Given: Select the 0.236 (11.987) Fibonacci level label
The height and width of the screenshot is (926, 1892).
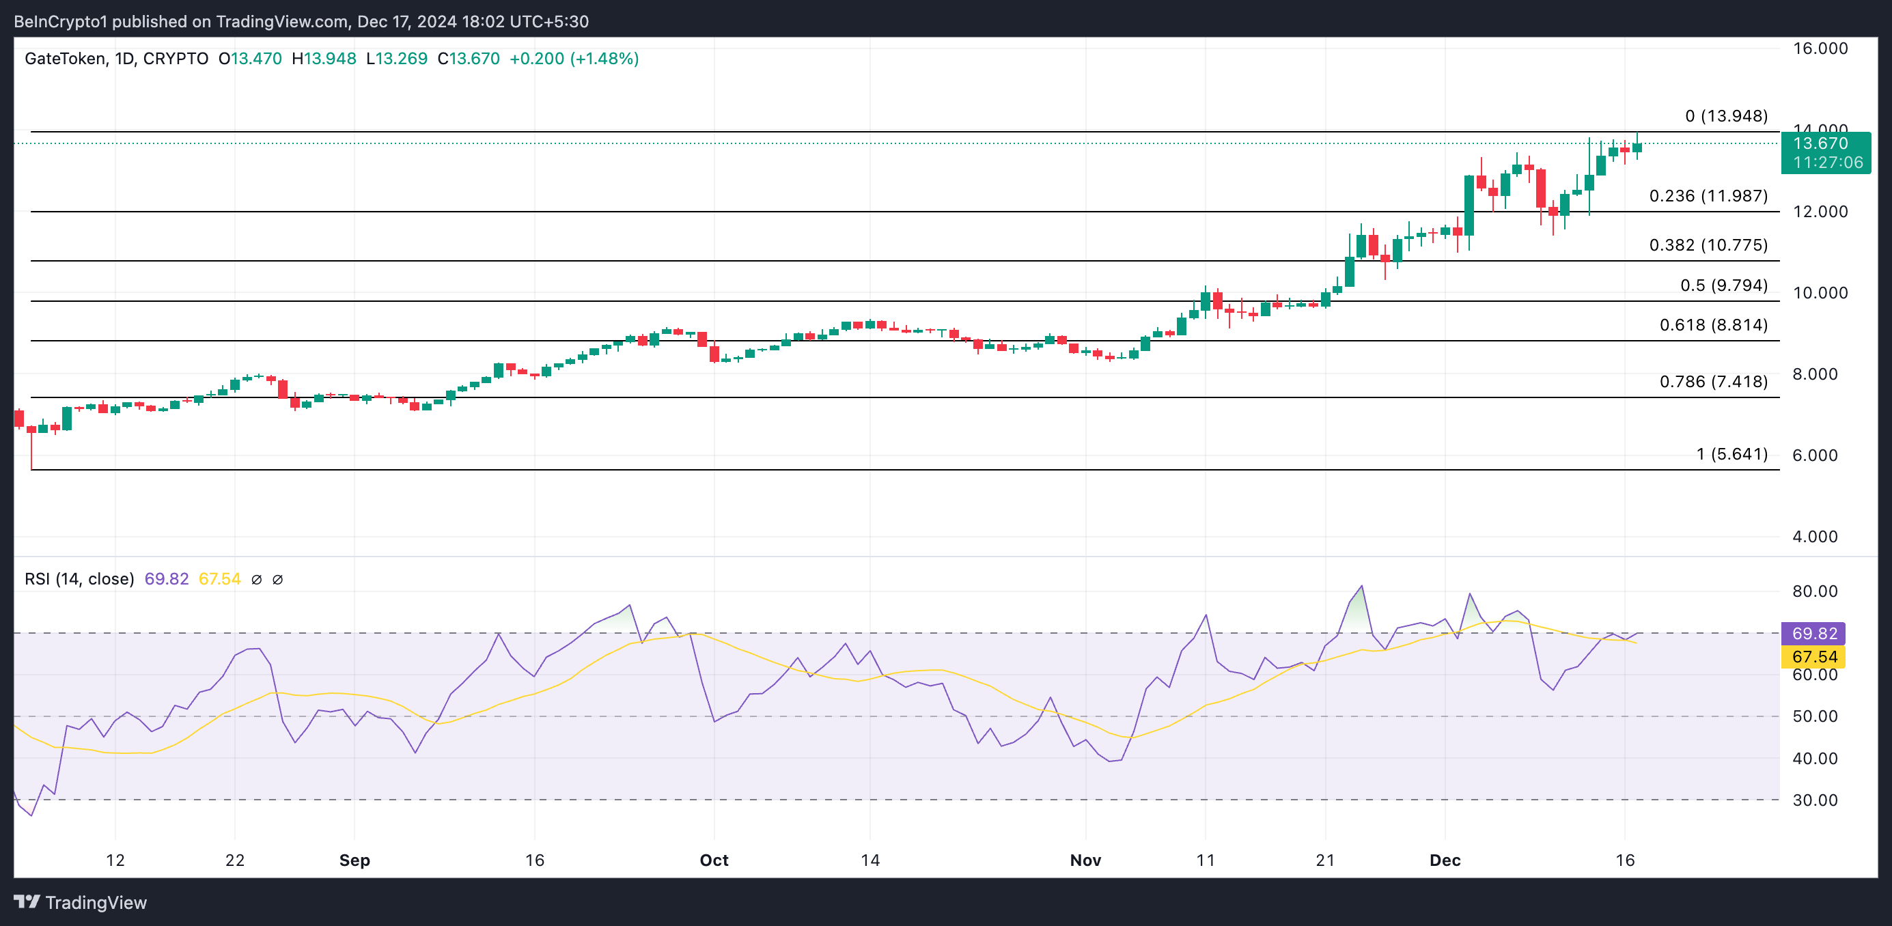Looking at the screenshot, I should click(1708, 196).
